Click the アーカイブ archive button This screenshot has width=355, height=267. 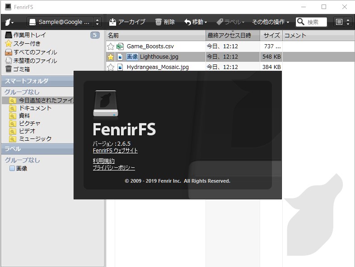coord(127,22)
